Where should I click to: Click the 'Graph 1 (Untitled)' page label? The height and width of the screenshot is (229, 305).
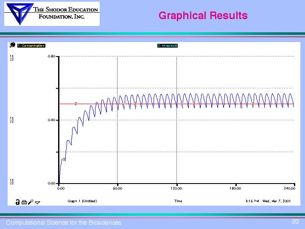pos(82,201)
